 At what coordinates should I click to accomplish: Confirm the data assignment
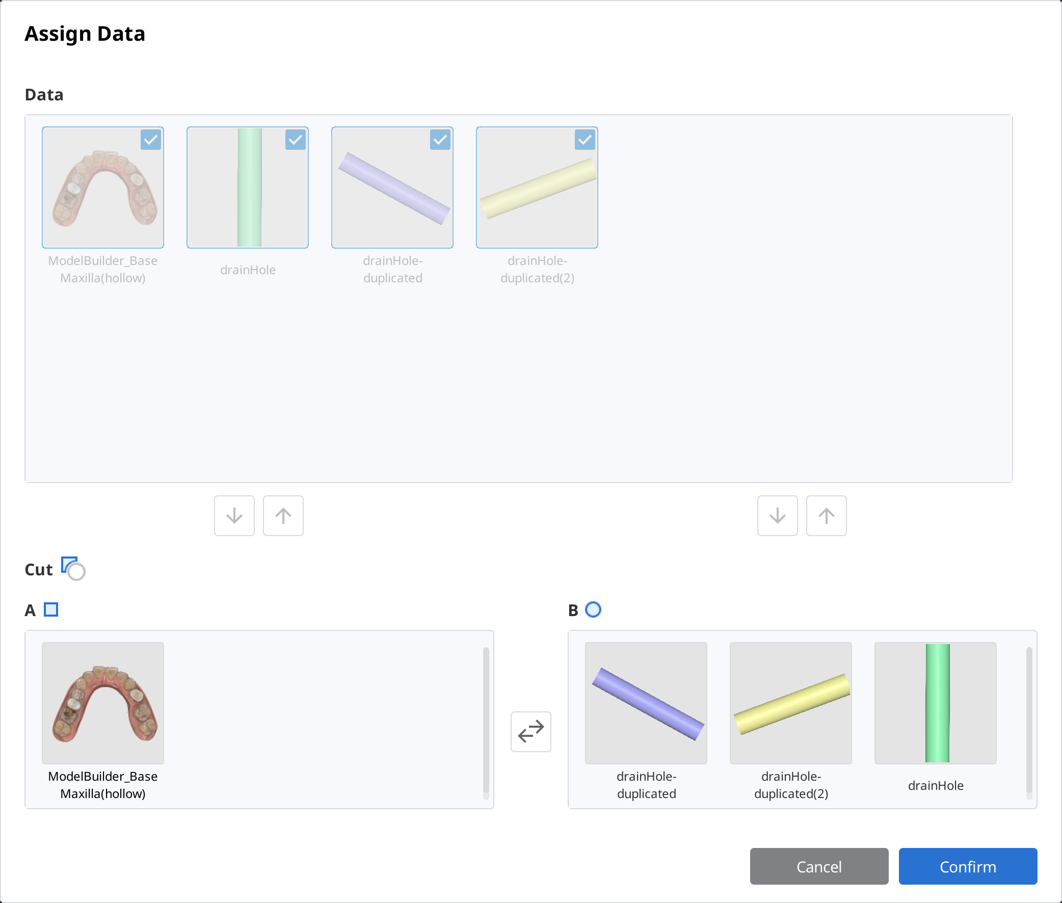(x=968, y=866)
